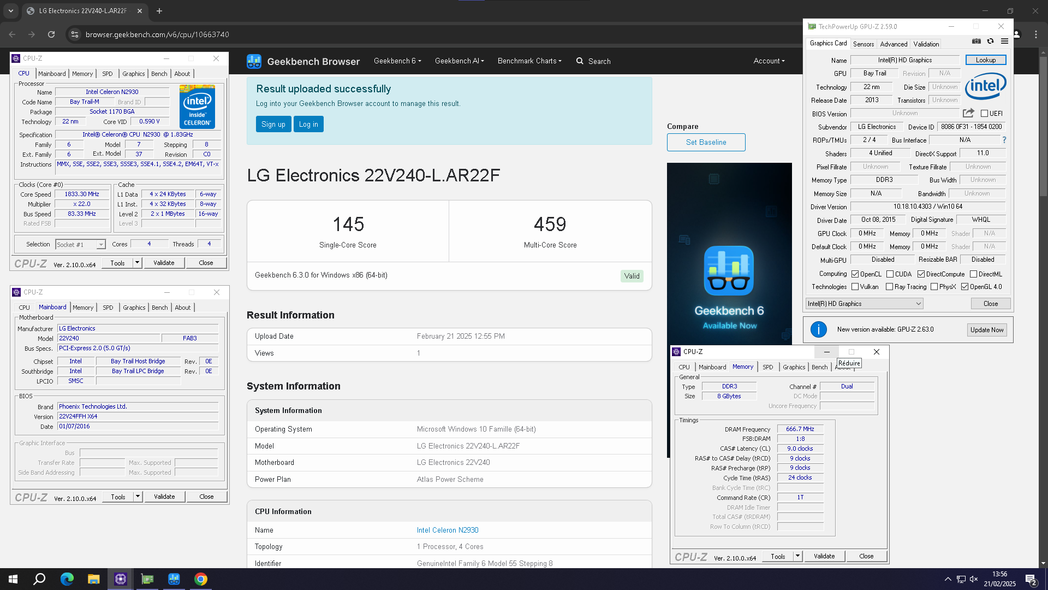Toggle DirectCompute checkbox
The image size is (1048, 590).
(x=921, y=274)
